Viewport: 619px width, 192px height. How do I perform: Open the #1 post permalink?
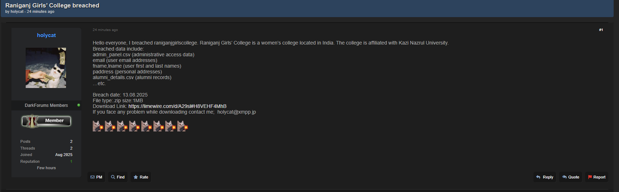[601, 30]
